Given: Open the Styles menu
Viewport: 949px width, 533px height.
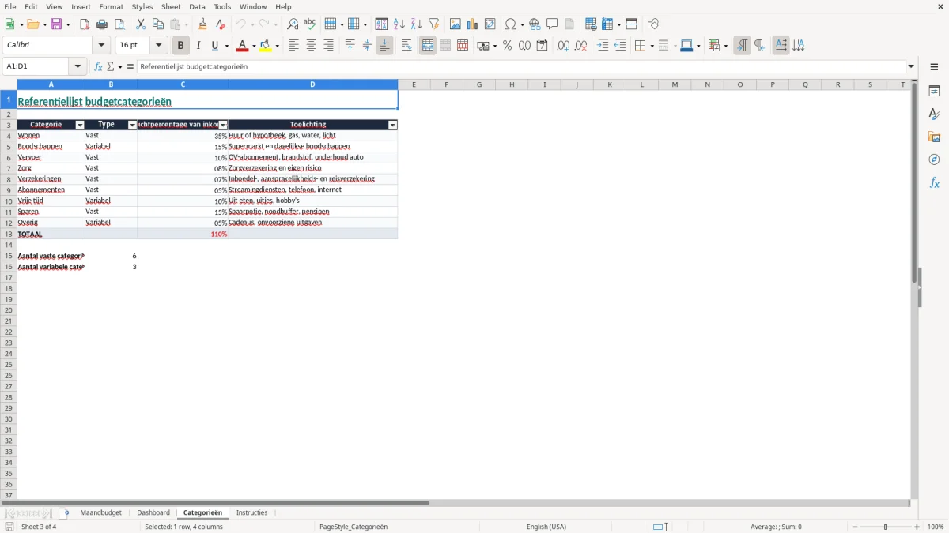Looking at the screenshot, I should (142, 6).
